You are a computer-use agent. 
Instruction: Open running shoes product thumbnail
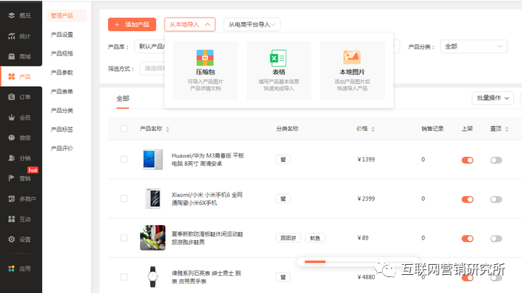pos(153,237)
